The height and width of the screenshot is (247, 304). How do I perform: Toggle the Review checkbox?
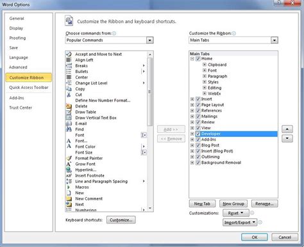[198, 122]
